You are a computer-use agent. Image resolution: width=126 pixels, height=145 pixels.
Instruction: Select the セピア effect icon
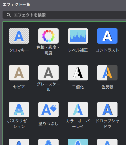[x=19, y=73]
